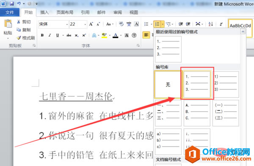Click the sort A-Z icon
This screenshot has height=166, width=254.
point(210,24)
